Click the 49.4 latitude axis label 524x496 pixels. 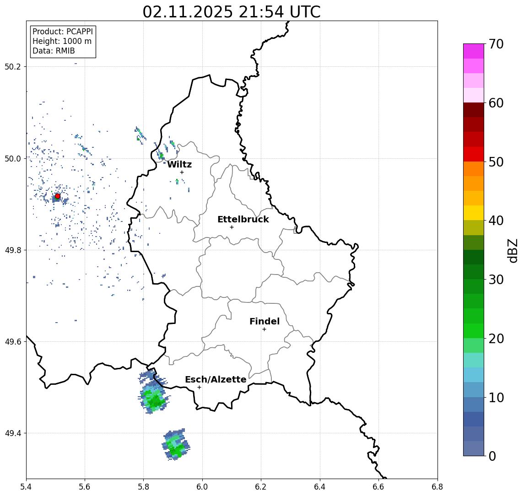tap(13, 433)
